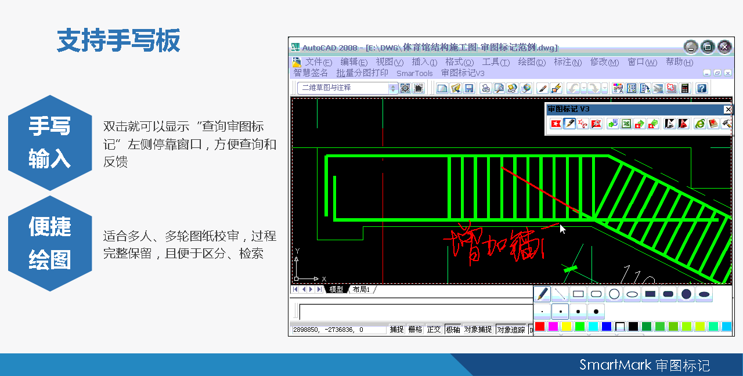743x376 pixels.
Task: Open the SmarTools menu
Action: (414, 74)
